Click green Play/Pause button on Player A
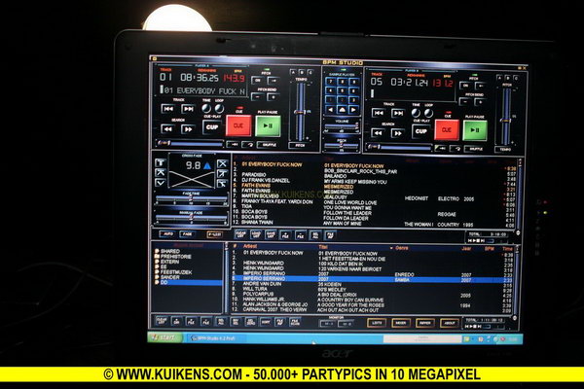The height and width of the screenshot is (389, 584). coord(268,125)
